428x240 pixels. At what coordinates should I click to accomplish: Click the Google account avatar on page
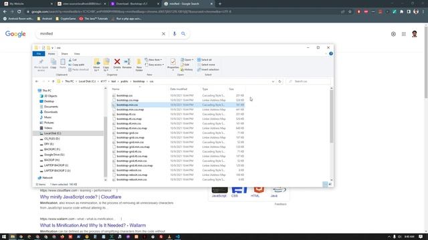(415, 34)
